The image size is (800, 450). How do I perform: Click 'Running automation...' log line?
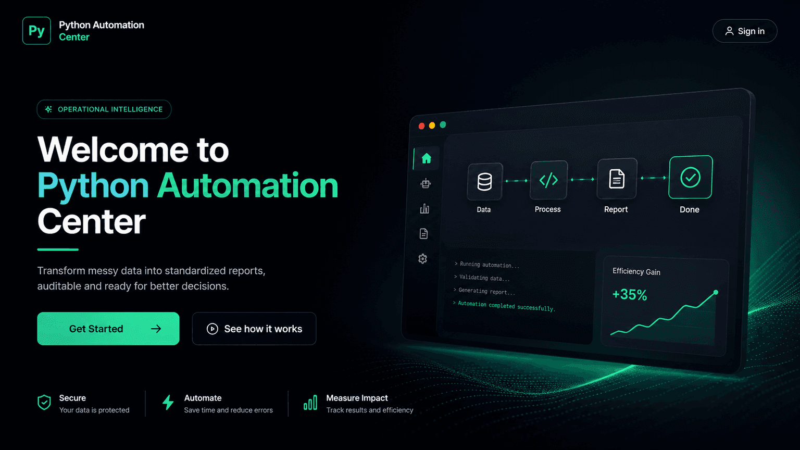[x=487, y=265]
